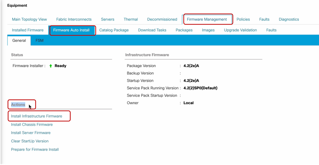Switch to top-level Faults tab
The width and height of the screenshot is (319, 165).
pos(264,19)
